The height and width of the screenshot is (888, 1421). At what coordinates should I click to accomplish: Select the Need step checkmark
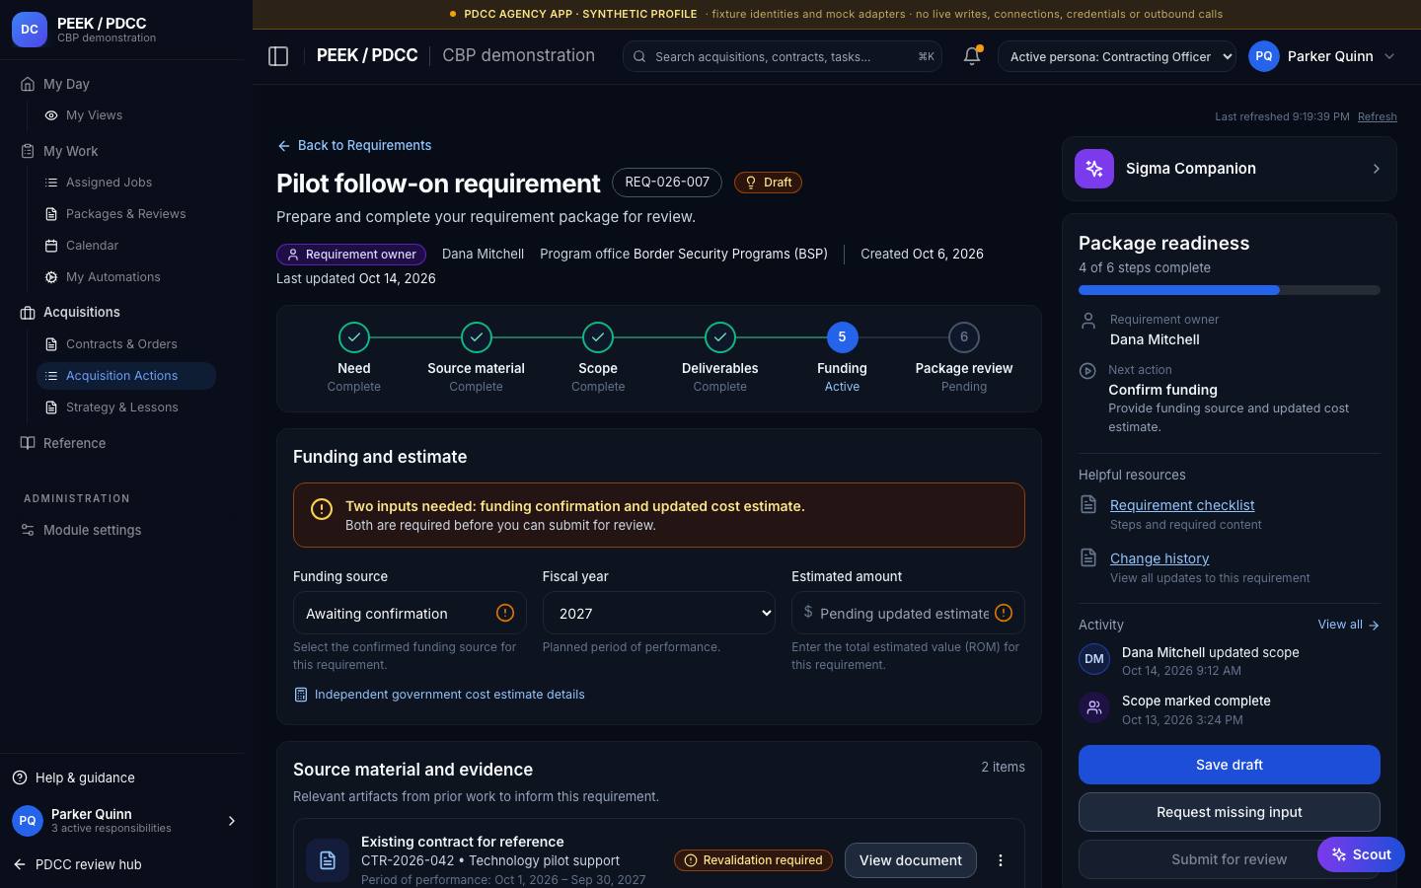(x=354, y=337)
